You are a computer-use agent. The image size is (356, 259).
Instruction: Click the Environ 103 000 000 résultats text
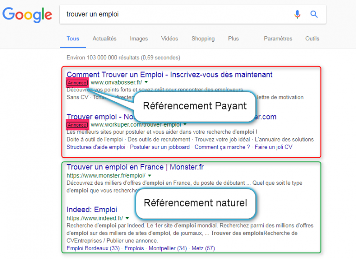pyautogui.click(x=123, y=58)
